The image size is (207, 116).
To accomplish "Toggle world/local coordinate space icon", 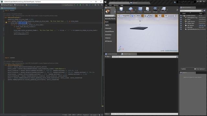I will coord(151,16).
